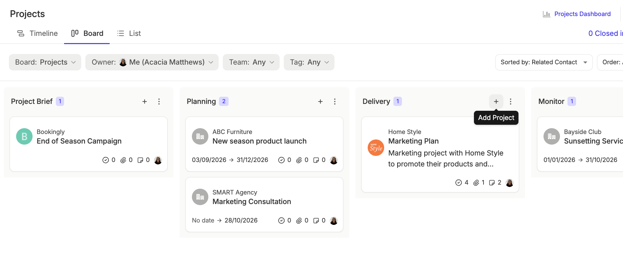Click notes icon on Marketing Consultation card
Viewport: 623px width, 255px height.
(316, 221)
